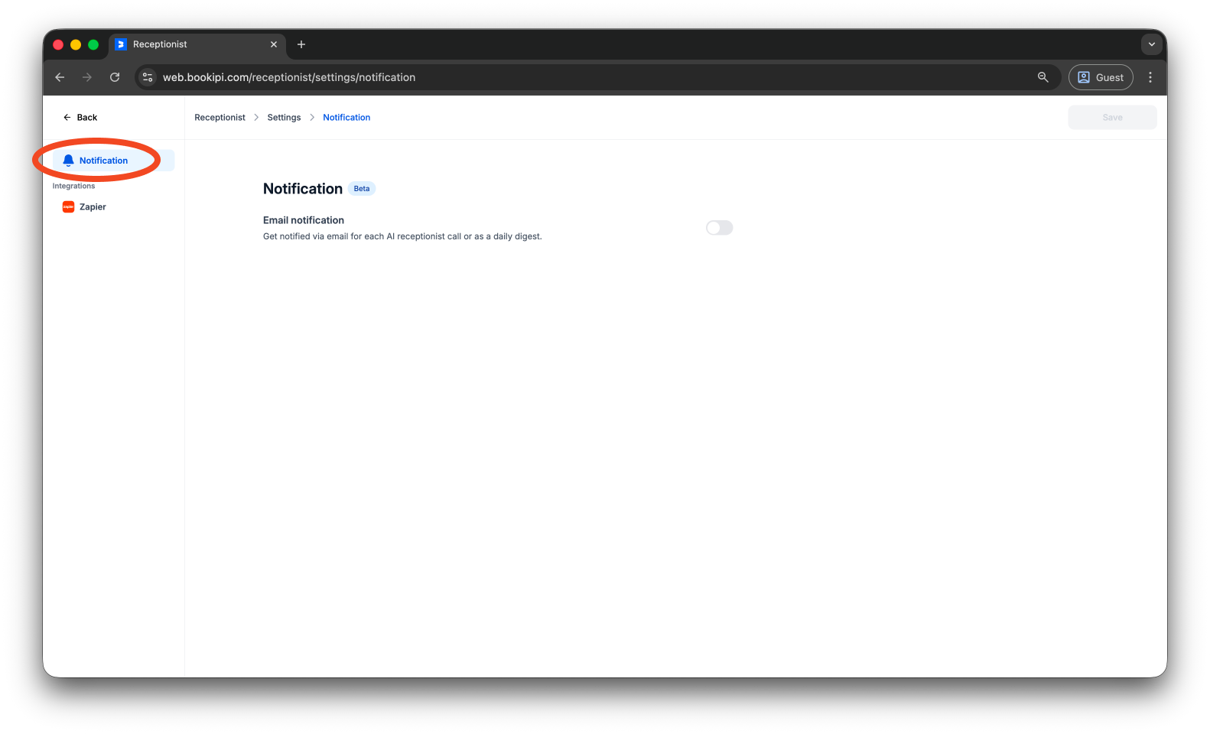Click the Settings breadcrumb link

(x=284, y=117)
